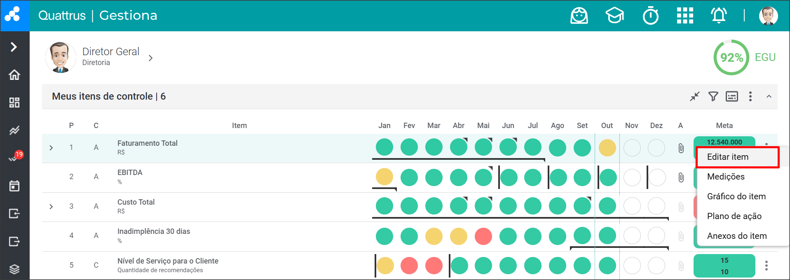Collapse the Meus itens de controle panel
The width and height of the screenshot is (790, 280).
point(769,96)
